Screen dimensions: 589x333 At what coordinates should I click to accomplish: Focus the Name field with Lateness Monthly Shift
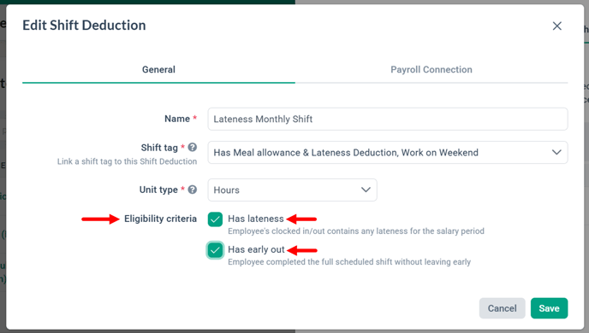coord(388,120)
